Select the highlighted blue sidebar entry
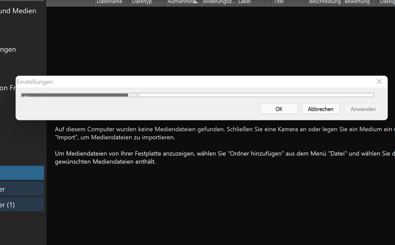 [x=22, y=173]
